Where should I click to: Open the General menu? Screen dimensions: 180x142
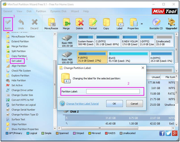(8, 11)
